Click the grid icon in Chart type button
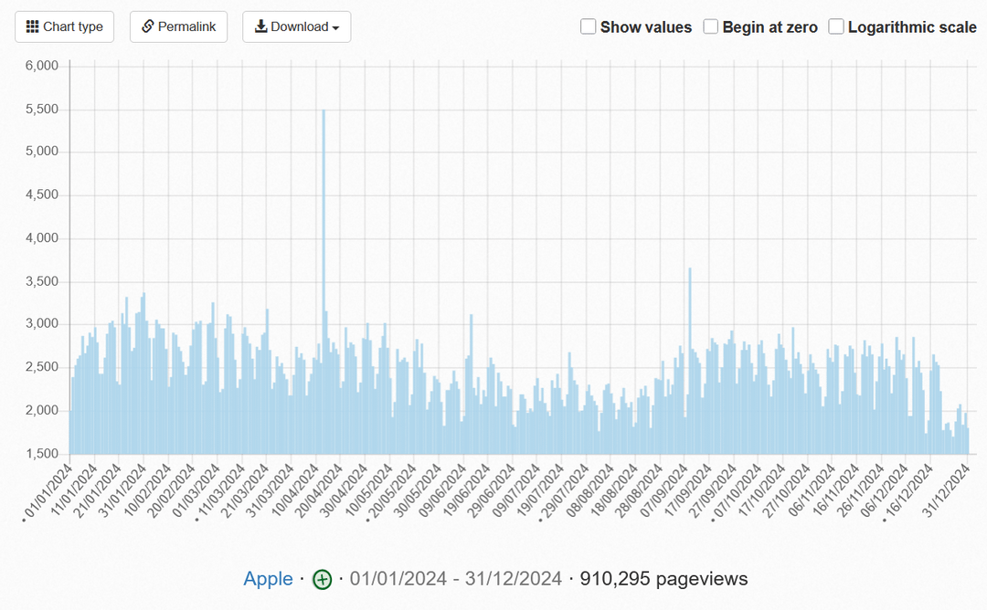 click(x=32, y=27)
